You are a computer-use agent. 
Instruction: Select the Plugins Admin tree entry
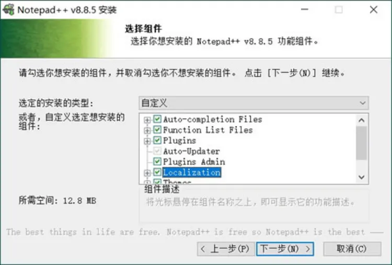coord(194,162)
